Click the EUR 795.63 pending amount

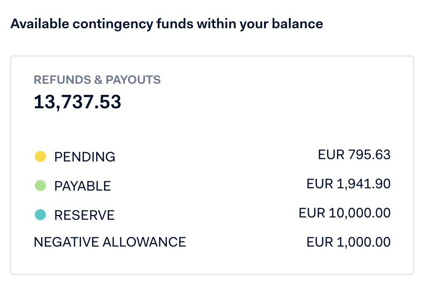click(354, 155)
